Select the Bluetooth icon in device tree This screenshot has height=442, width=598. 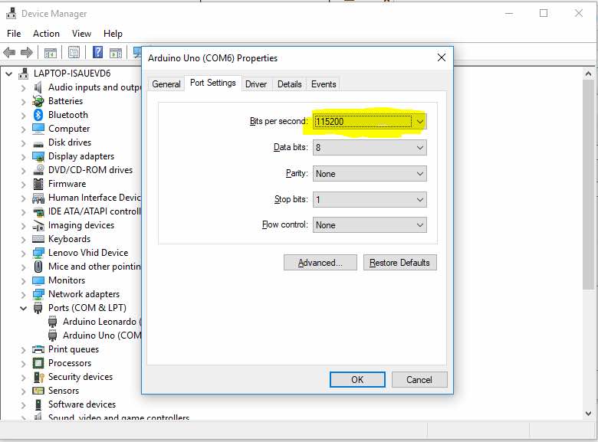click(x=38, y=115)
